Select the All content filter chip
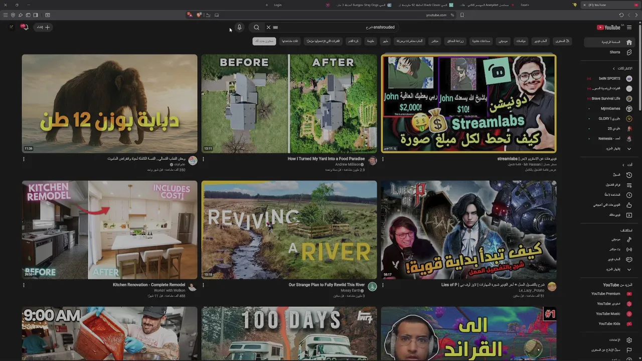This screenshot has height=361, width=642. (563, 41)
